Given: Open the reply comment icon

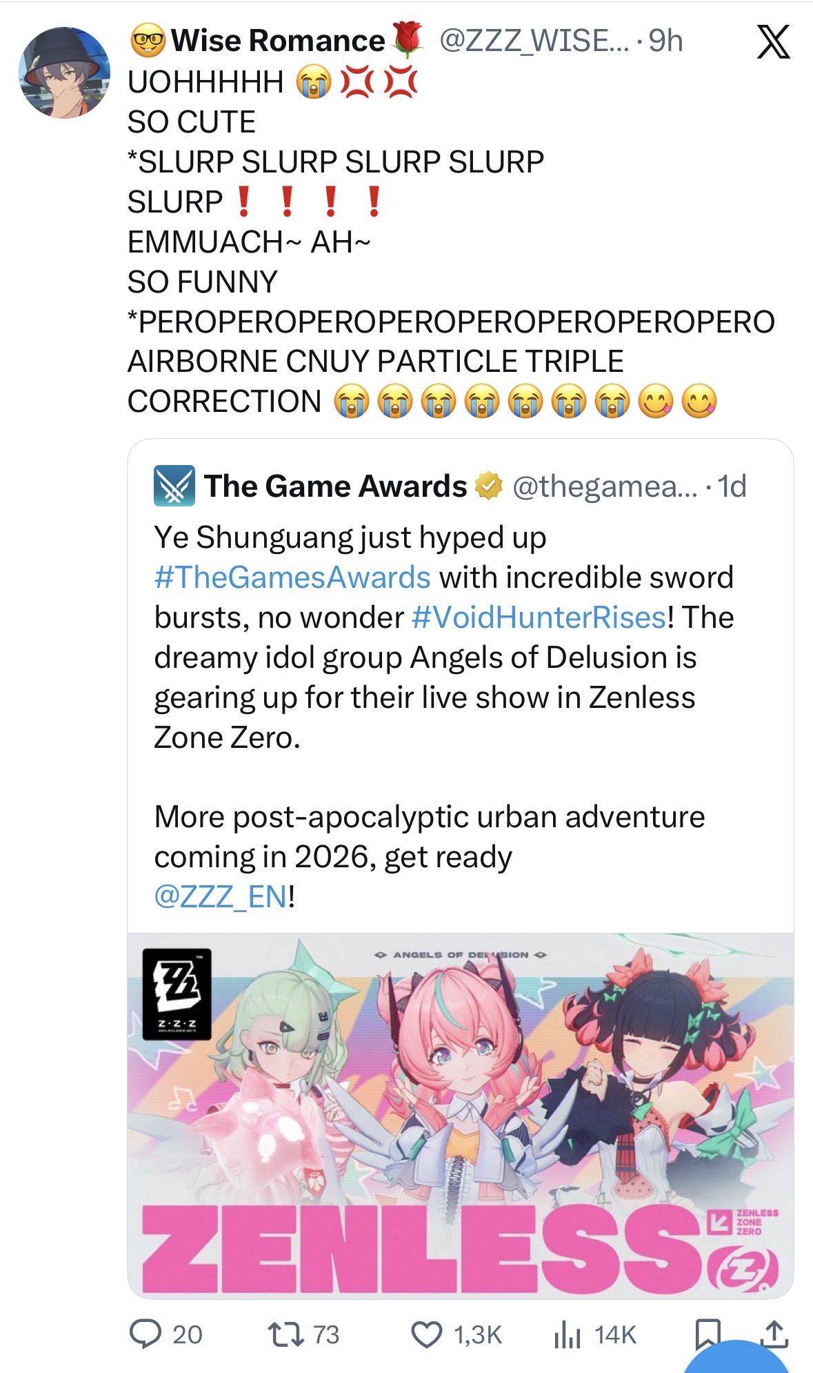Looking at the screenshot, I should 145,1334.
